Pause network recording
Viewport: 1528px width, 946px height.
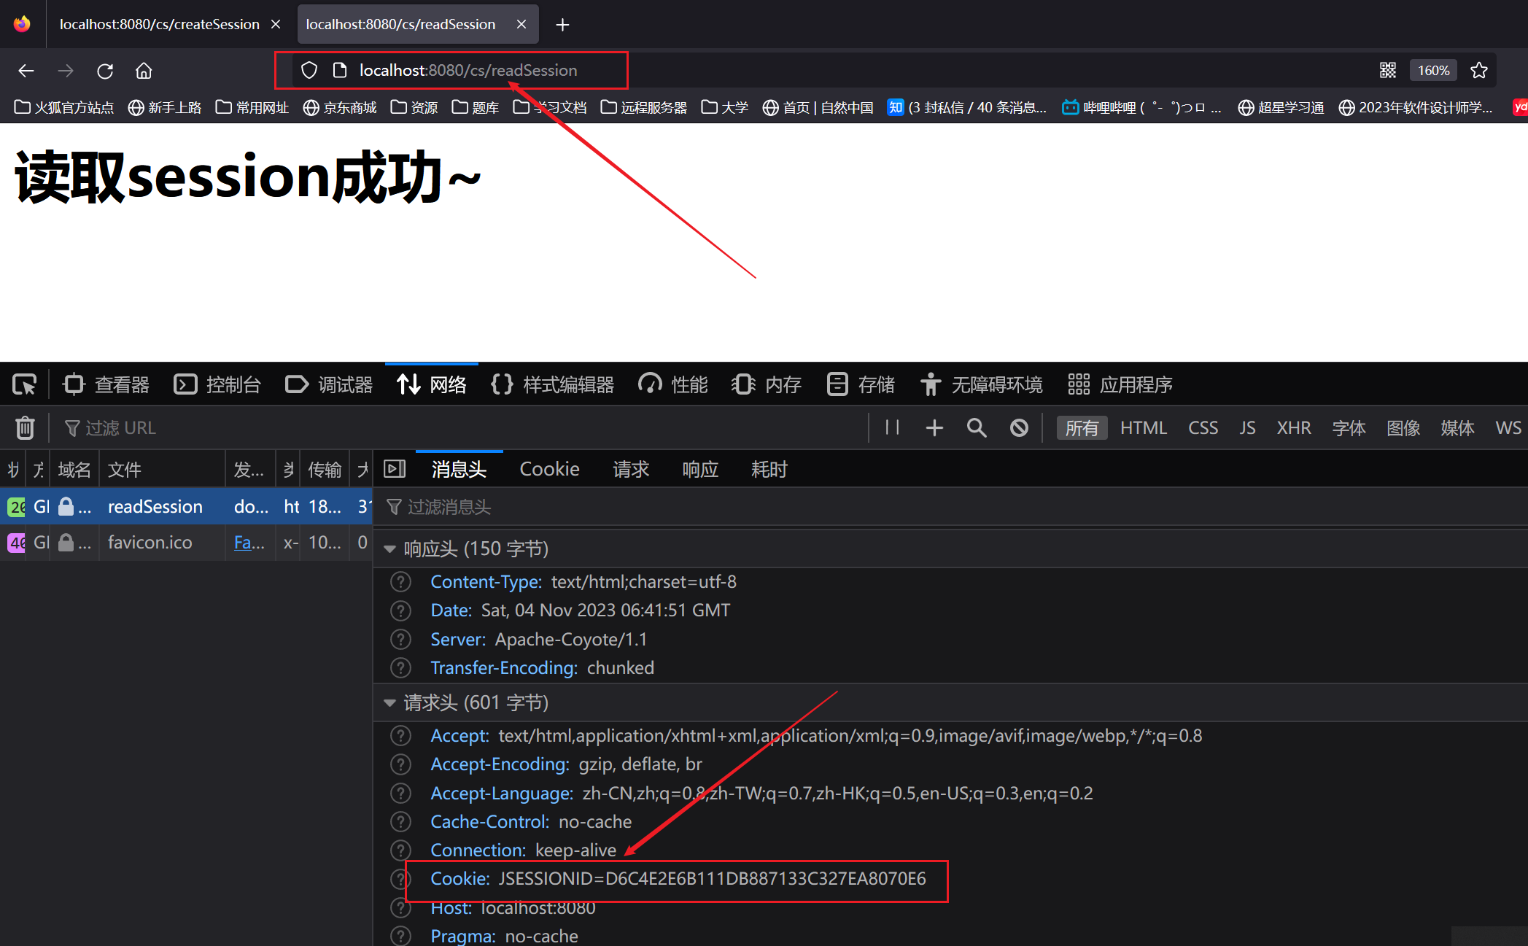[892, 427]
